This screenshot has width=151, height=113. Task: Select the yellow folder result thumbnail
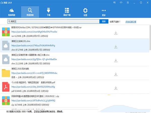[6, 73]
